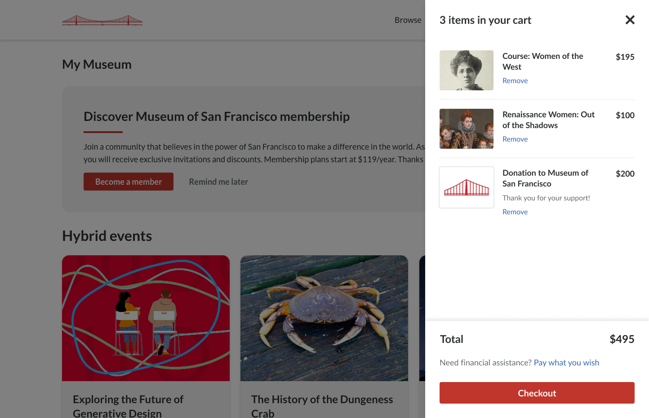Click the Renaissance Women painting thumbnail
This screenshot has height=418, width=649.
(467, 129)
